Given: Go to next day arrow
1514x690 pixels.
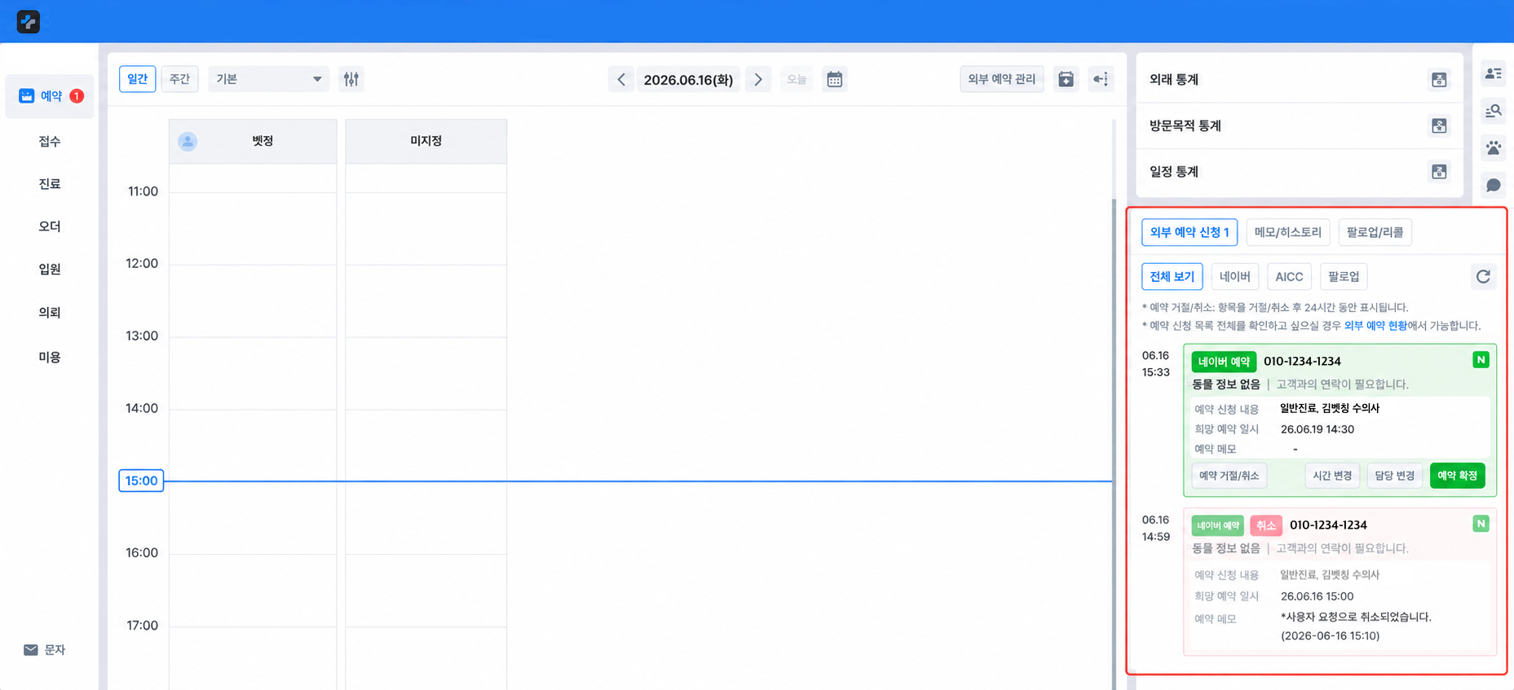Looking at the screenshot, I should [758, 79].
